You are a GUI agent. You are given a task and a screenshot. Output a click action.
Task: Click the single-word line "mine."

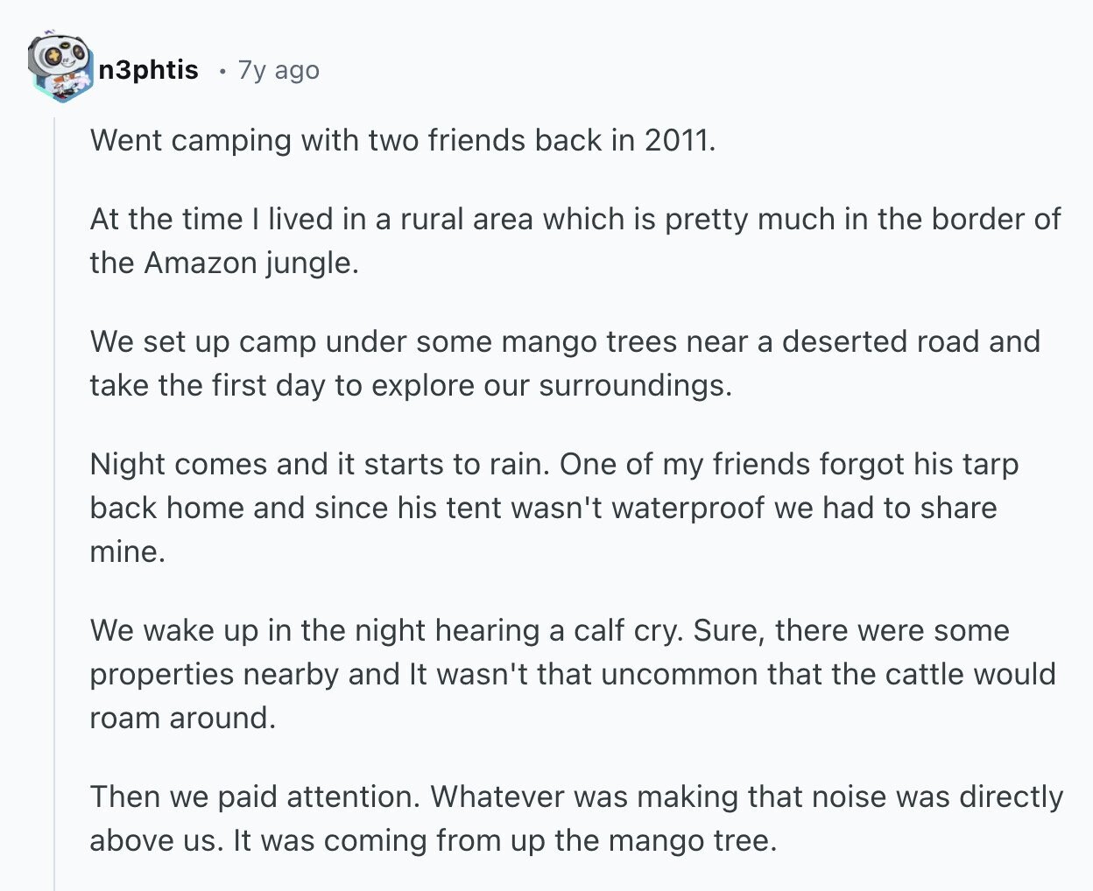[127, 551]
